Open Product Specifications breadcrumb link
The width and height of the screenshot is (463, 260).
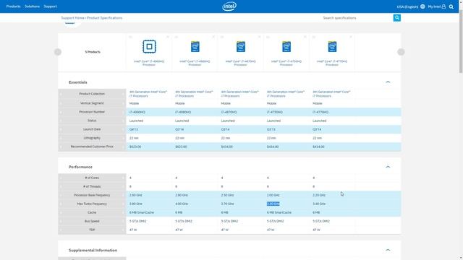pos(104,18)
